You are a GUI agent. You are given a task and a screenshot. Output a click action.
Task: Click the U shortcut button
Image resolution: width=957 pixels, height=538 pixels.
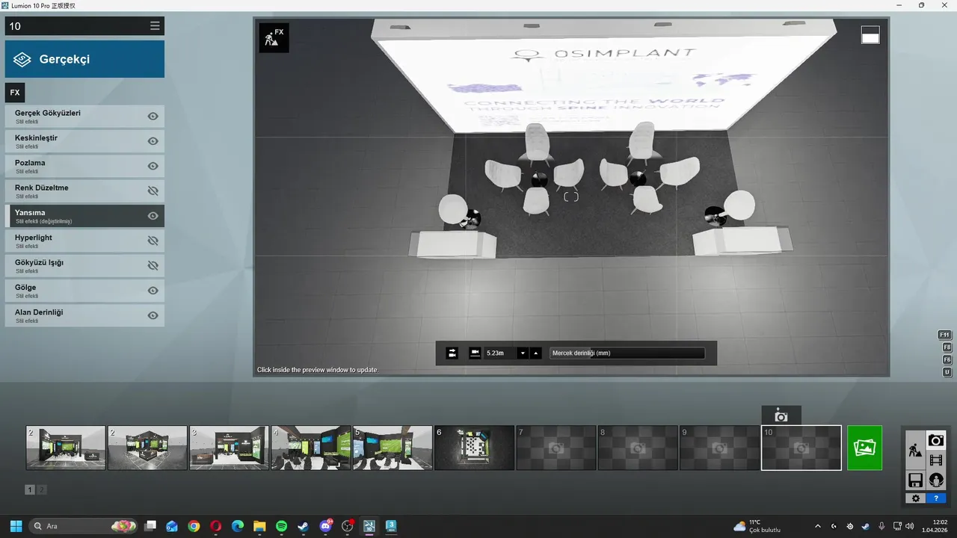pyautogui.click(x=947, y=372)
